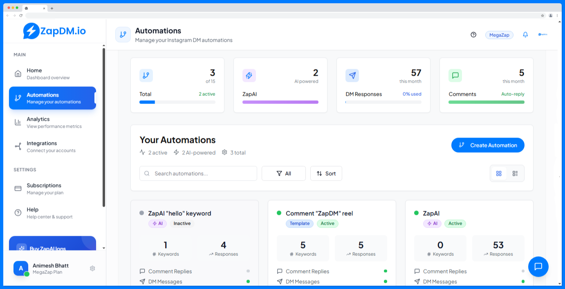Click DM Messages indicator in ZapAI "hello" card
The width and height of the screenshot is (565, 289).
tap(248, 281)
